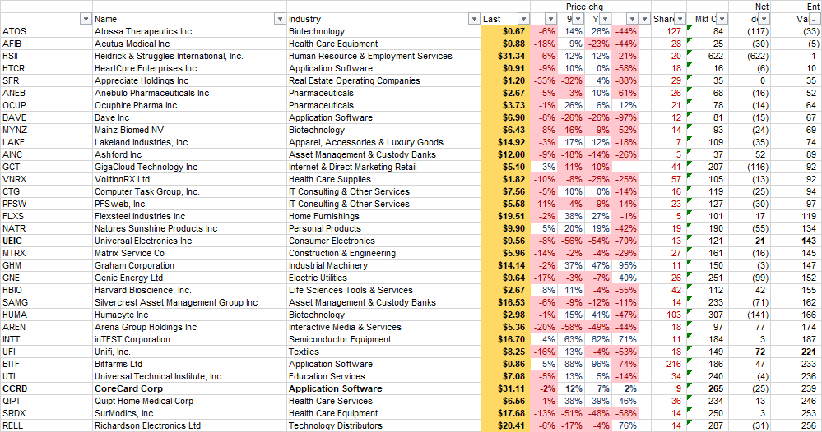Select the $19.51 last price cell
822x432 pixels.
tap(505, 216)
